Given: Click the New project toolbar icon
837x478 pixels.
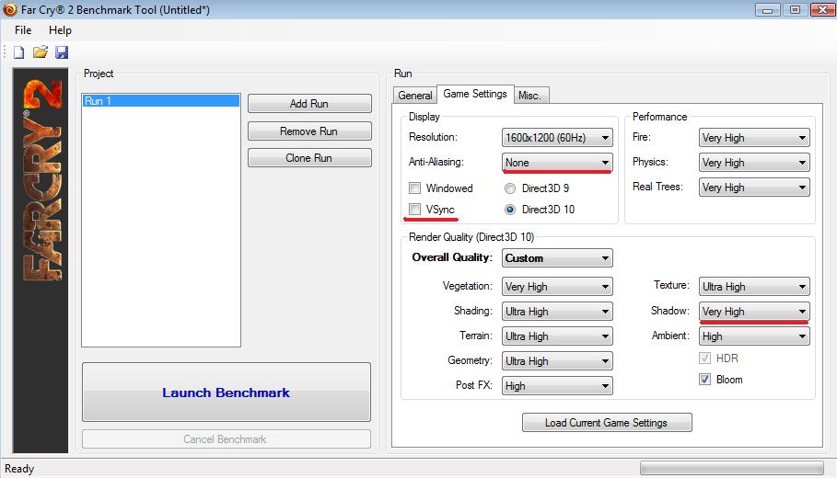Looking at the screenshot, I should (18, 52).
